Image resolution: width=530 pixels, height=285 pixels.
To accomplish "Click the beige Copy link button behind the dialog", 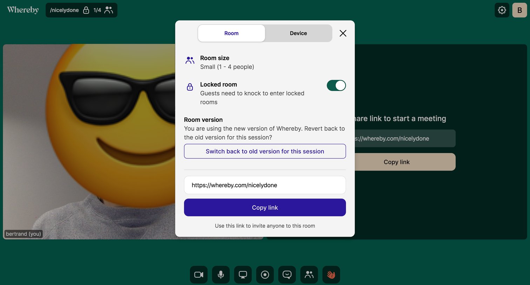I will pyautogui.click(x=405, y=162).
